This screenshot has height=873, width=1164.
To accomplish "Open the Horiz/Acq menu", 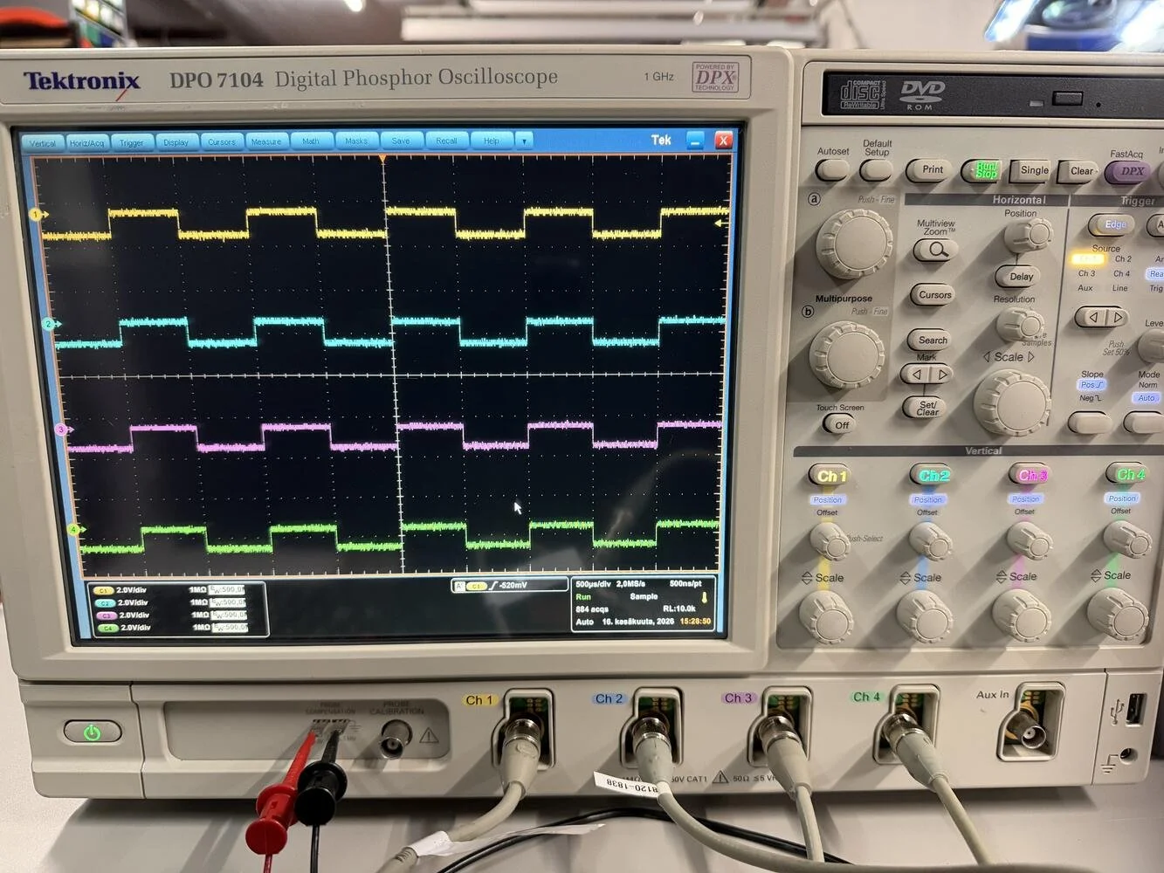I will coord(86,142).
